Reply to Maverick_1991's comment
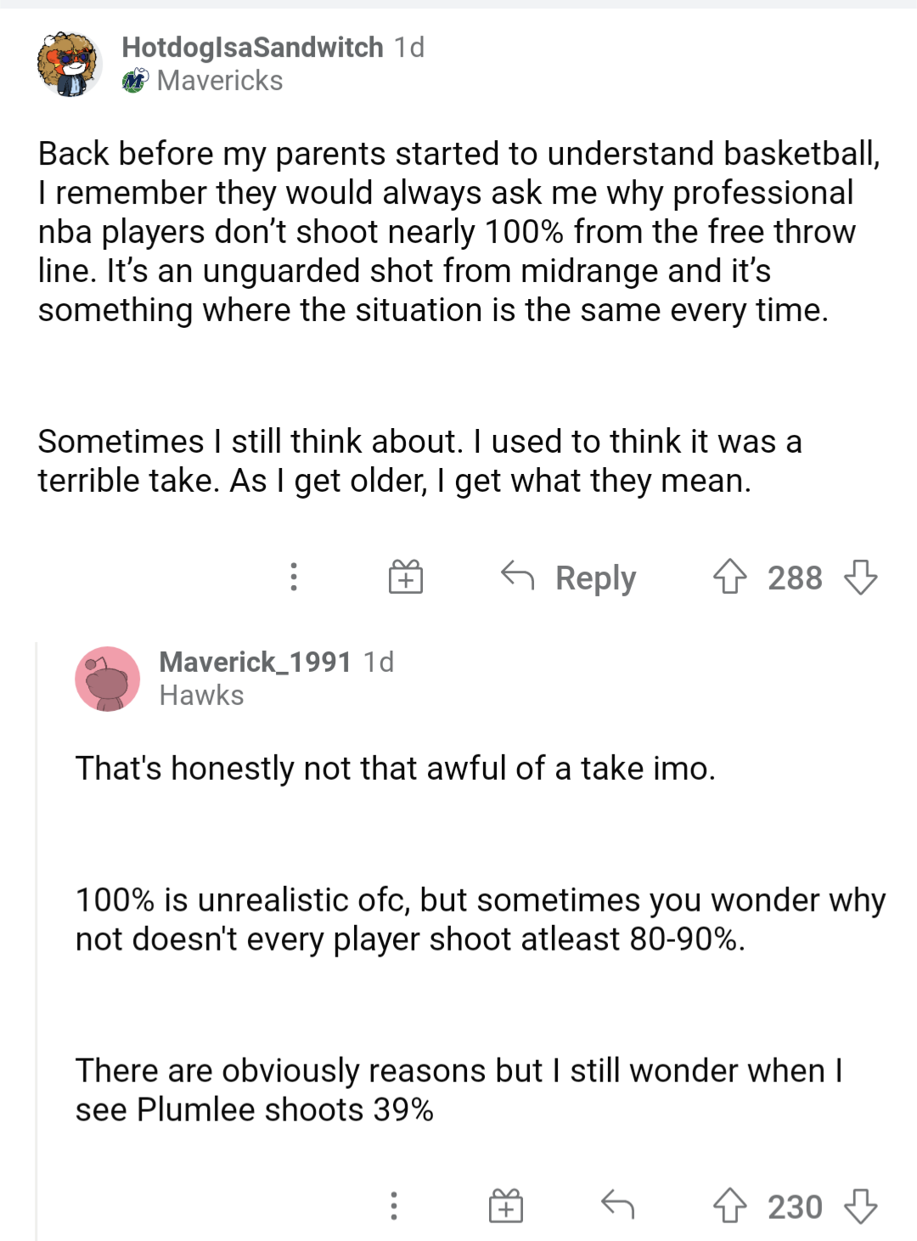The image size is (917, 1241). point(617,1207)
